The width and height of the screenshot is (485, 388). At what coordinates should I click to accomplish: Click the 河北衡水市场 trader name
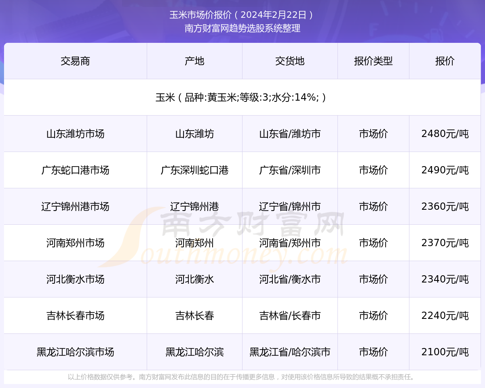click(75, 279)
